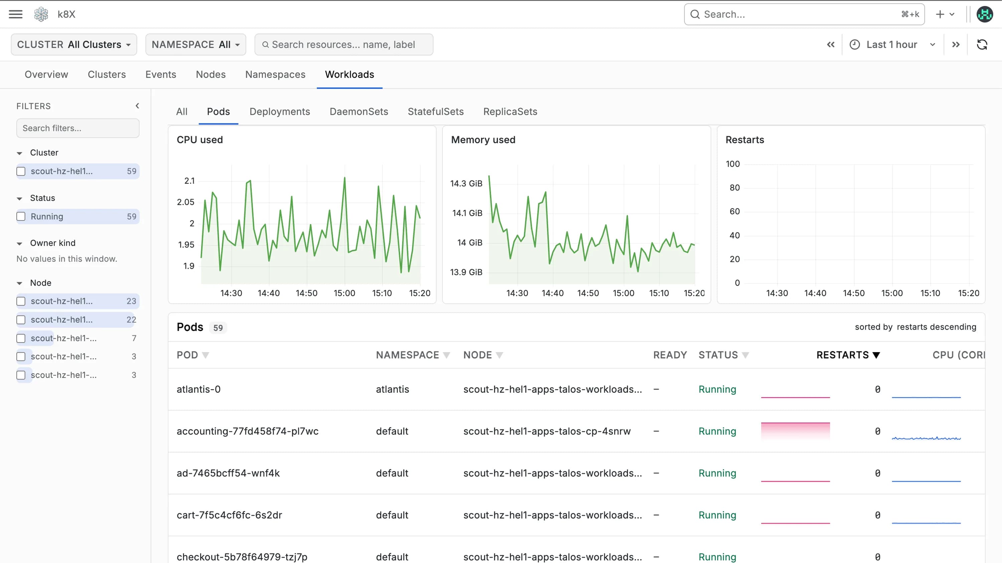
Task: Open the atlantis-0 pod row
Action: pyautogui.click(x=576, y=389)
